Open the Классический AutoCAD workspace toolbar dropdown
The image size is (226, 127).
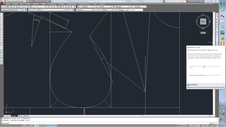pos(11,10)
